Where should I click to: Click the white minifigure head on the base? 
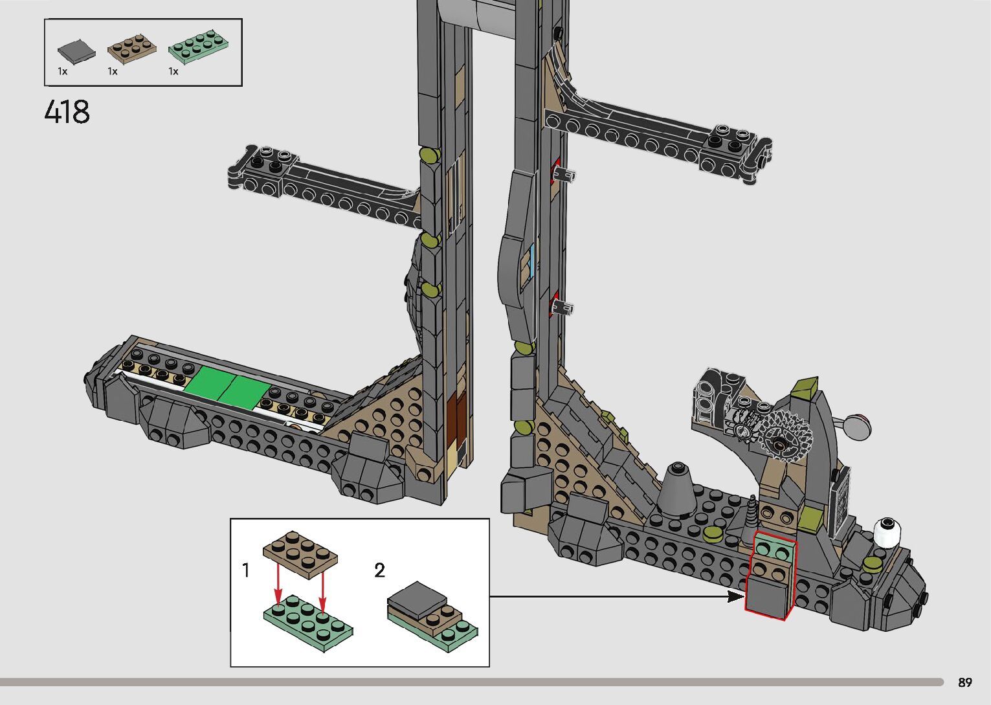click(x=887, y=532)
